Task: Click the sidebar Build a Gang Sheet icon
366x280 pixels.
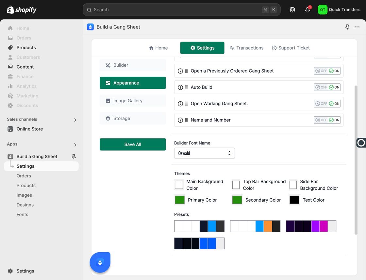Action: 10,156
